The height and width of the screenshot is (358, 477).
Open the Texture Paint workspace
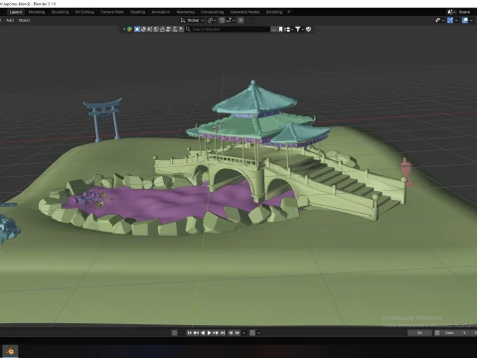(x=112, y=12)
